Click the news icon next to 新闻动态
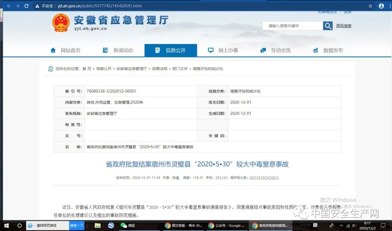 (x=104, y=50)
